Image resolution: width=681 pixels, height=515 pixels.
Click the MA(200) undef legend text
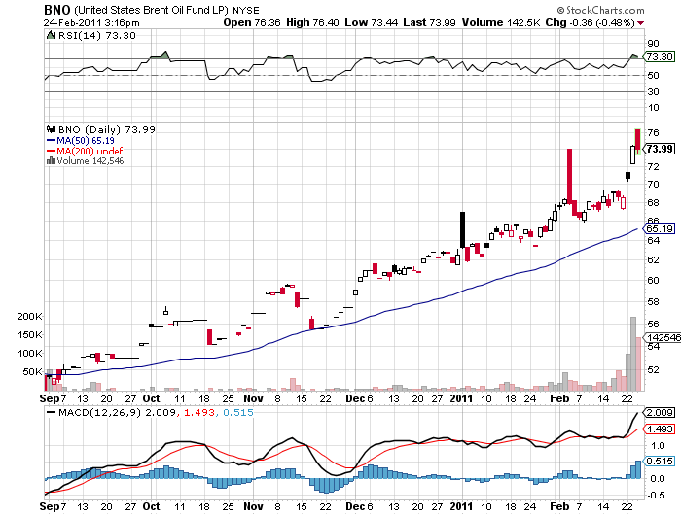[90, 151]
